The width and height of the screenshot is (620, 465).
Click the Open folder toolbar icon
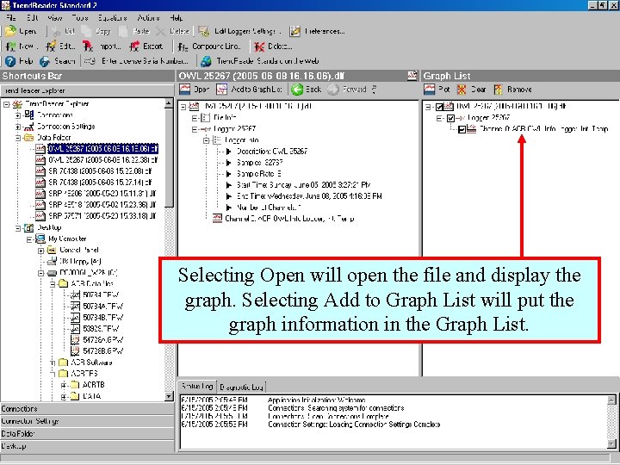[10, 31]
